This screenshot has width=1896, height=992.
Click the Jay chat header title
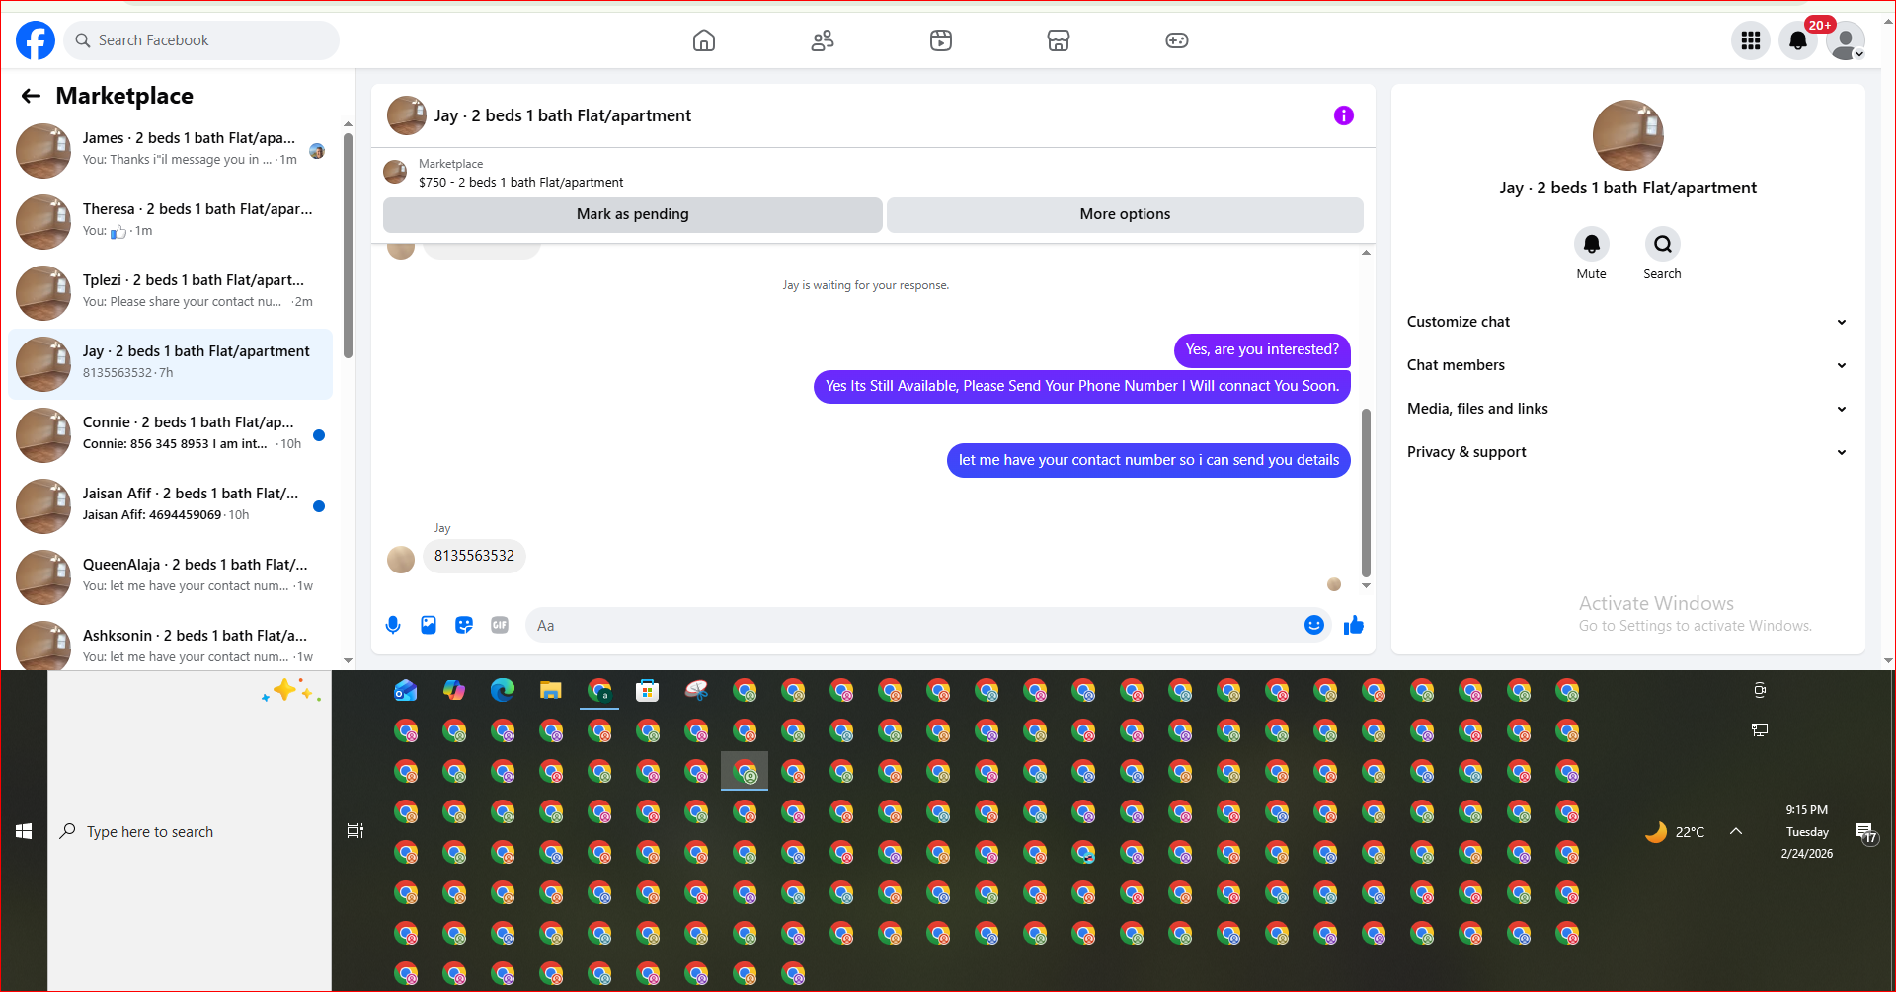pos(562,115)
